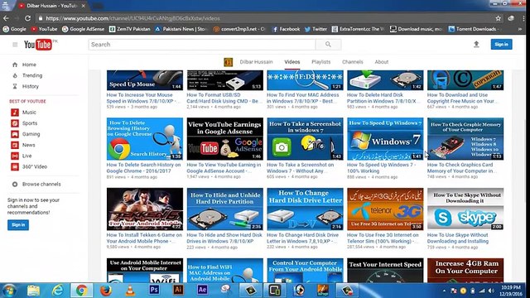Open Speed Up Windows 7 video thumbnail
Image resolution: width=530 pixels, height=298 pixels.
click(x=385, y=139)
